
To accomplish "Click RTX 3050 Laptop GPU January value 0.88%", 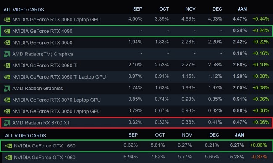I will 239,111.
